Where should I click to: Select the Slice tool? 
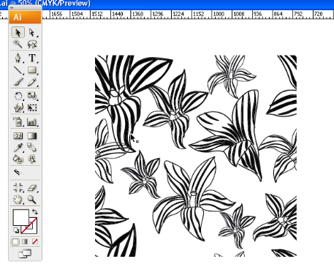point(18,173)
